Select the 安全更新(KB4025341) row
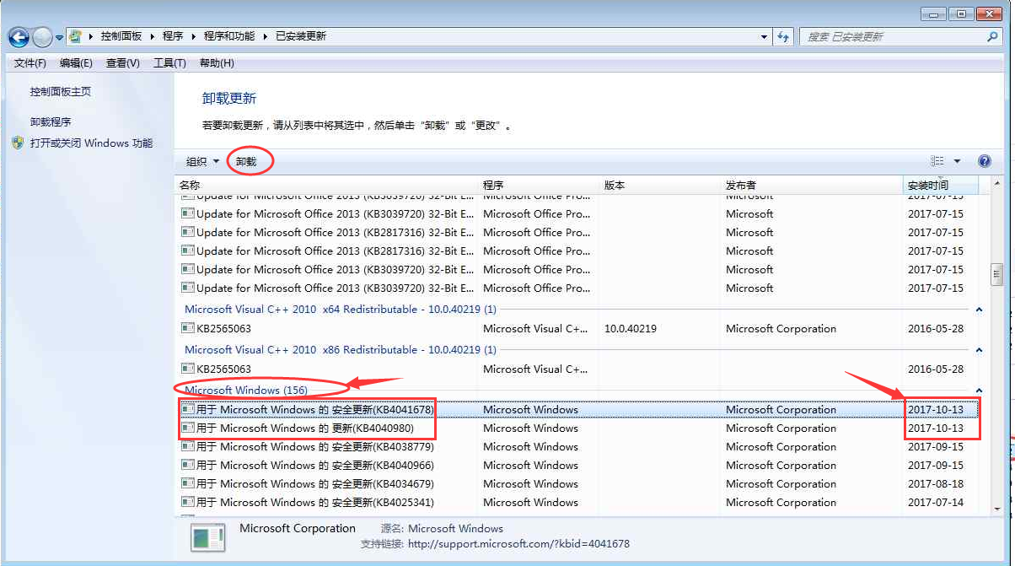 point(579,502)
